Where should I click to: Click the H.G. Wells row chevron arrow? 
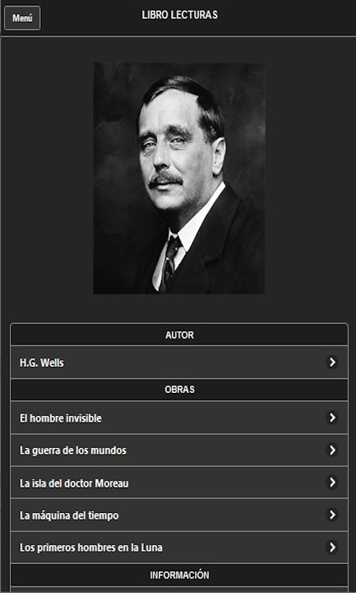pyautogui.click(x=332, y=362)
